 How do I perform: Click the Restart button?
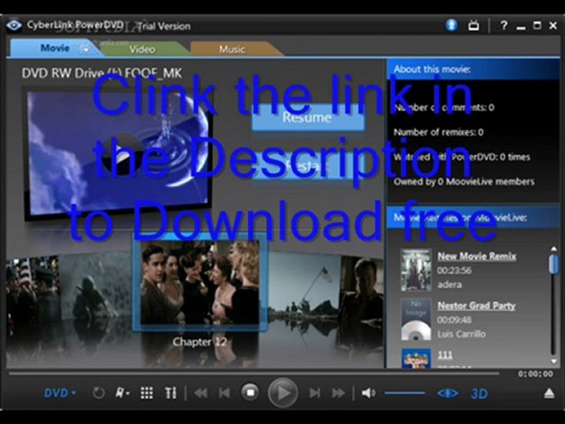(307, 165)
